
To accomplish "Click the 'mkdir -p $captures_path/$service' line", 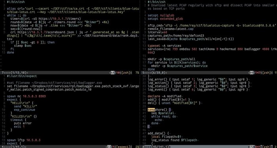I will tap(179, 66).
